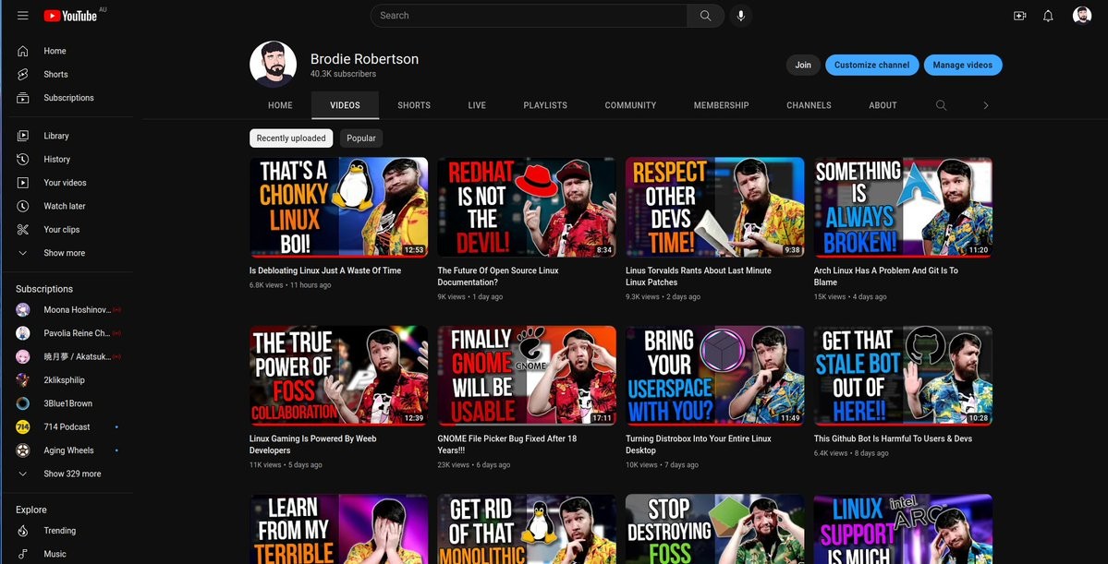
Task: Open the notifications bell
Action: [x=1048, y=16]
